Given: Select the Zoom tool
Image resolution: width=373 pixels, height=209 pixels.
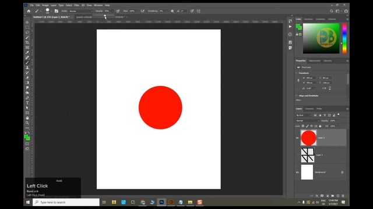Looking at the screenshot, I should 27,122.
